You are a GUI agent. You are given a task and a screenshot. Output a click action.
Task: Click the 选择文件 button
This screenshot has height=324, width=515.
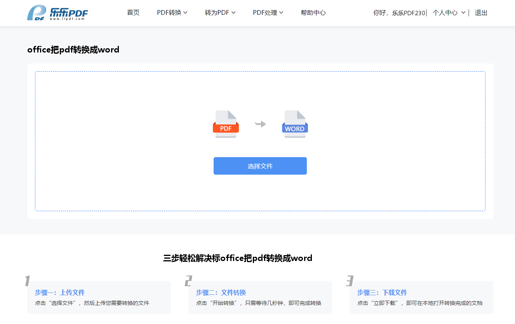coord(260,166)
